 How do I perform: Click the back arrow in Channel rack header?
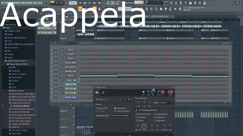click(x=55, y=43)
